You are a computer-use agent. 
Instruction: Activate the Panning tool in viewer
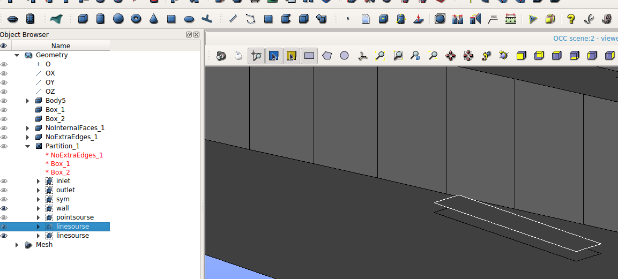(451, 56)
